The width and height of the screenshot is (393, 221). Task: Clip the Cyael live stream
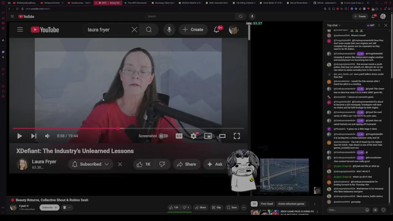tap(216, 207)
